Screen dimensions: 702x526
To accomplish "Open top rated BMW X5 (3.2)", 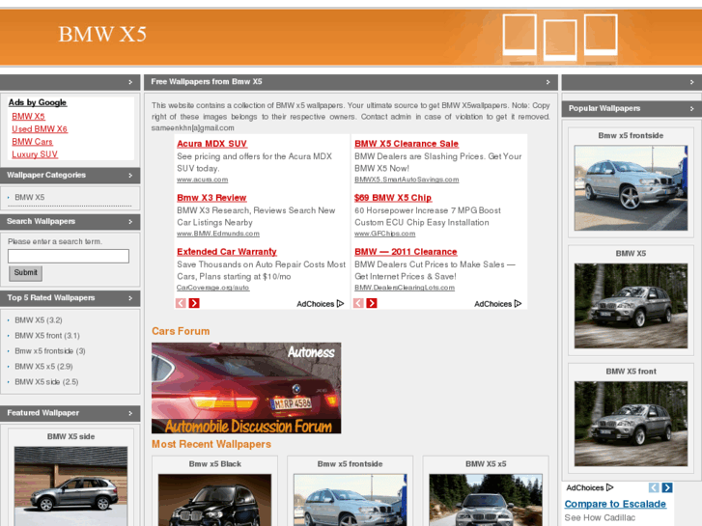I will tap(39, 320).
